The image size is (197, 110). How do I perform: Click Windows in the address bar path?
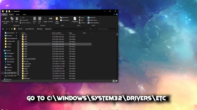[x=40, y=29]
